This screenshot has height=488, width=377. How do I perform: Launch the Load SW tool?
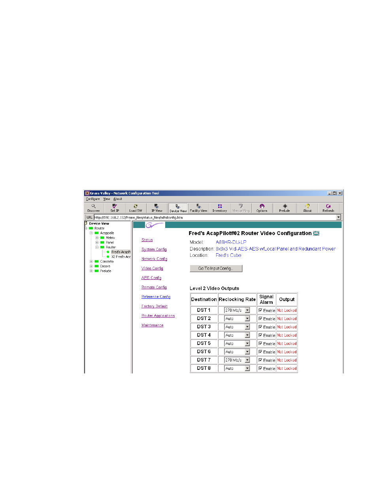136,208
